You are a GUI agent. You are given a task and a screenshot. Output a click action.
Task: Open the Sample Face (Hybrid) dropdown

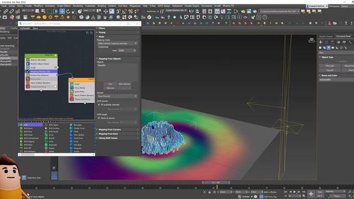click(x=117, y=96)
